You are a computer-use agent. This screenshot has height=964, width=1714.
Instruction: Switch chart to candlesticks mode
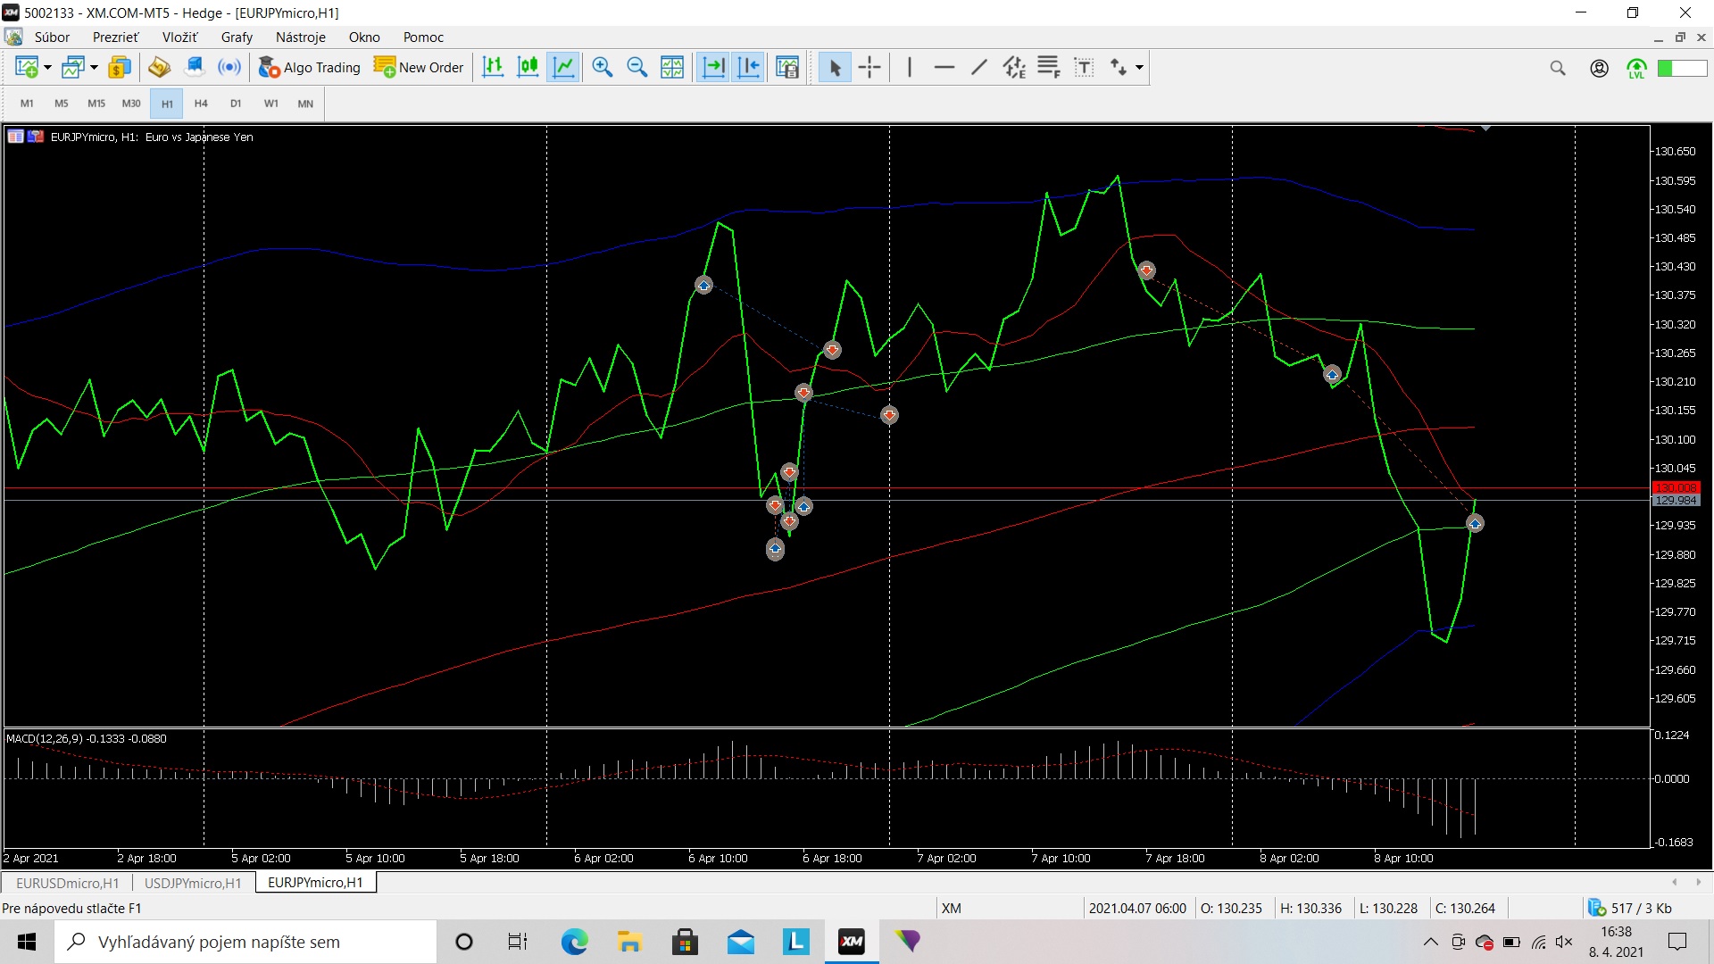coord(528,67)
